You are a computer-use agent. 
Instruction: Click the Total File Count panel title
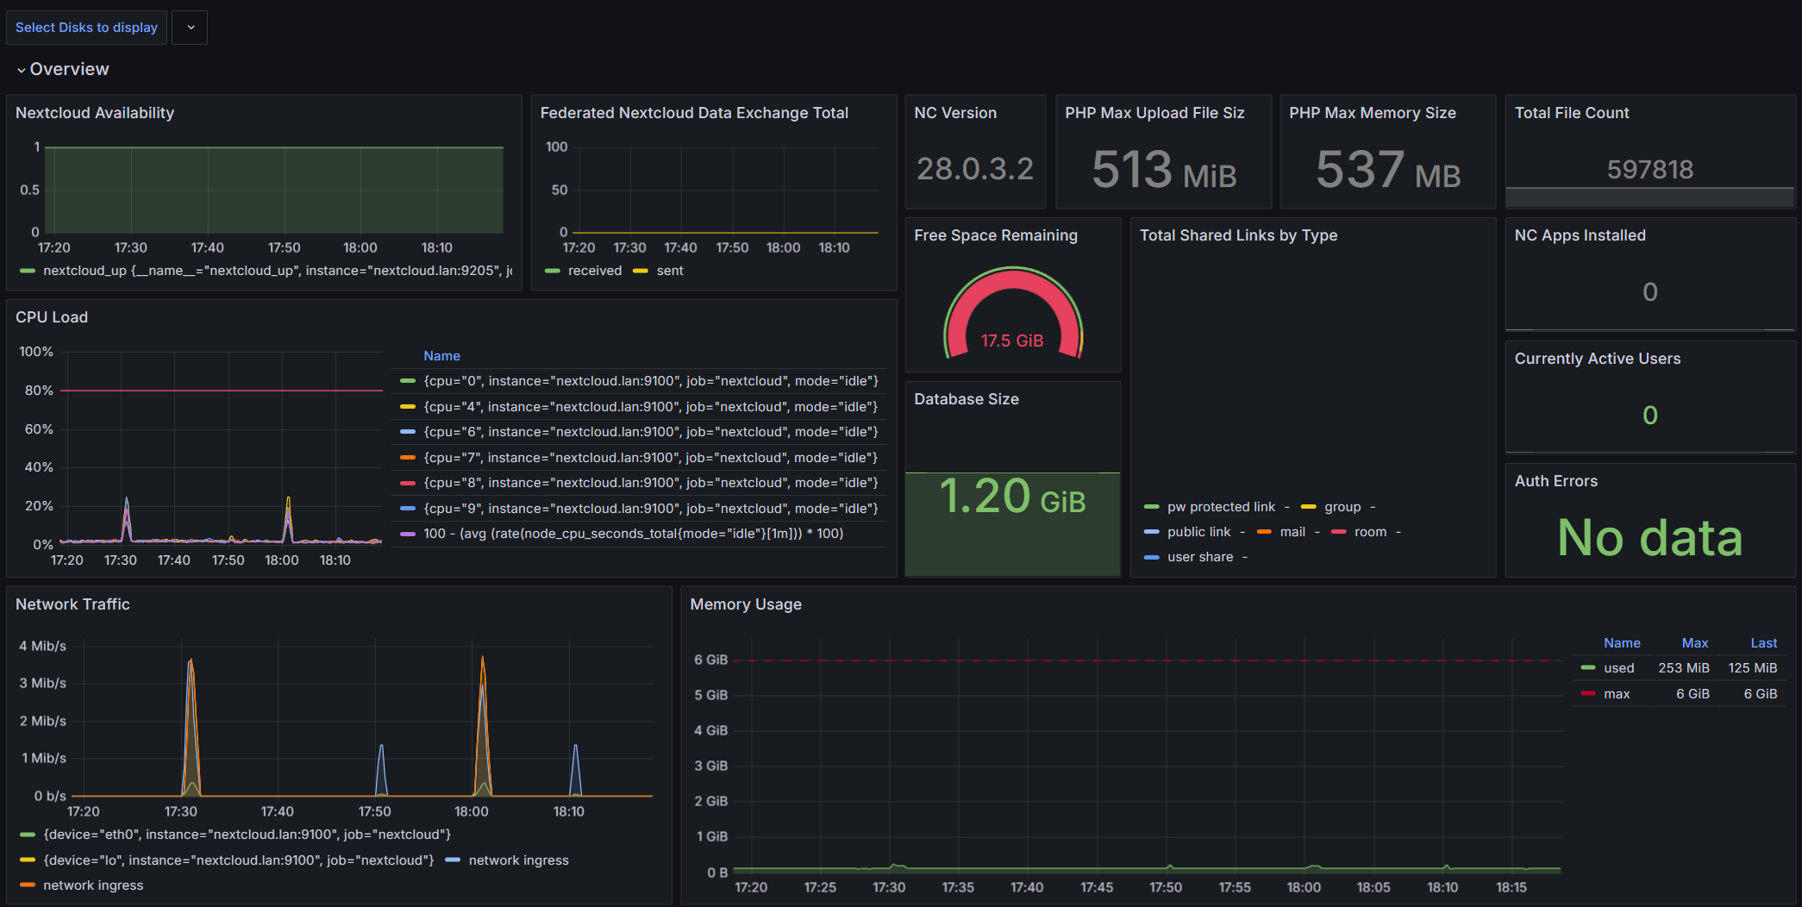tap(1572, 113)
